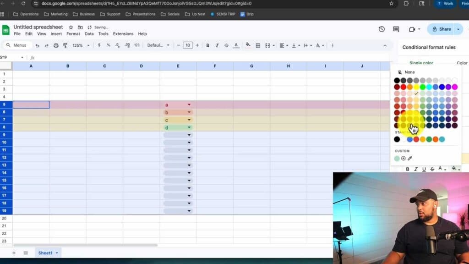The height and width of the screenshot is (264, 469).
Task: Pick bright red swatch in palette
Action: (x=403, y=87)
